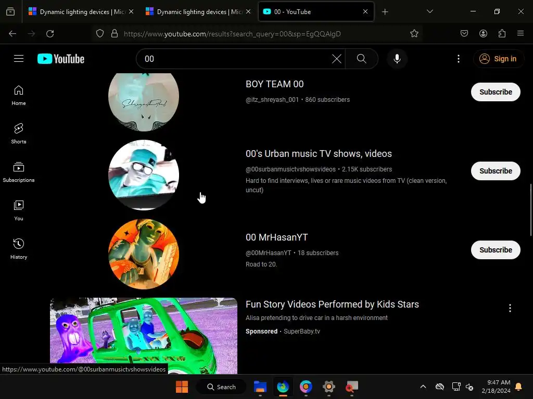Open browser extensions menu
Image resolution: width=533 pixels, height=399 pixels.
(502, 34)
